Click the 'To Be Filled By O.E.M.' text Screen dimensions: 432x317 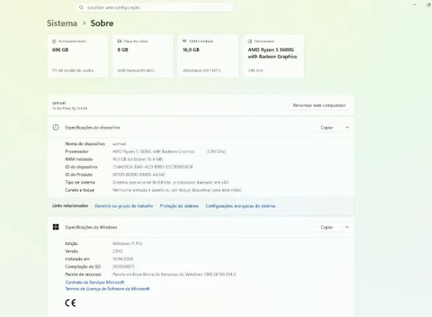click(x=70, y=108)
